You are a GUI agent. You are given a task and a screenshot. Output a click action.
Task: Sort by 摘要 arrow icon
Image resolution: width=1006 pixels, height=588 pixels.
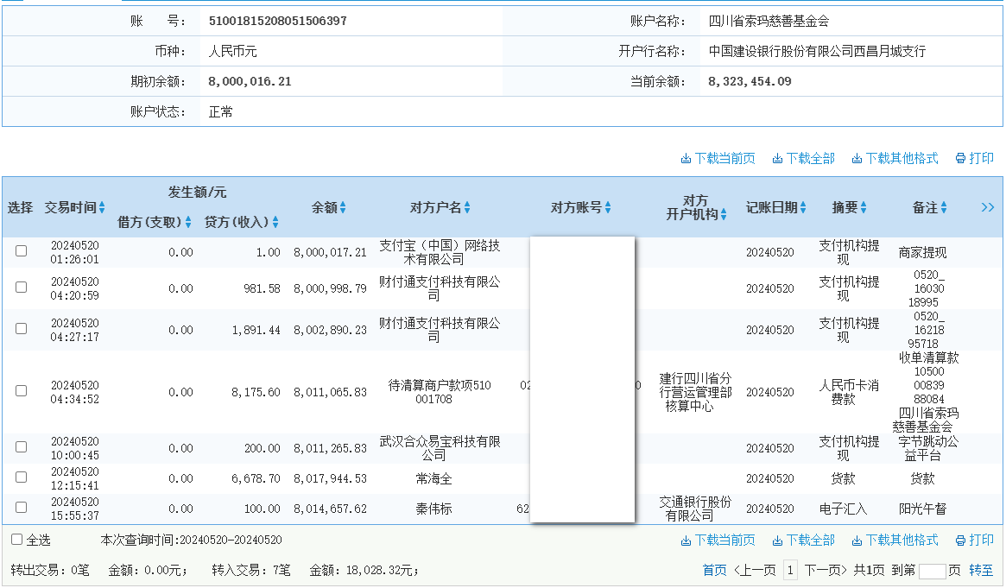864,208
